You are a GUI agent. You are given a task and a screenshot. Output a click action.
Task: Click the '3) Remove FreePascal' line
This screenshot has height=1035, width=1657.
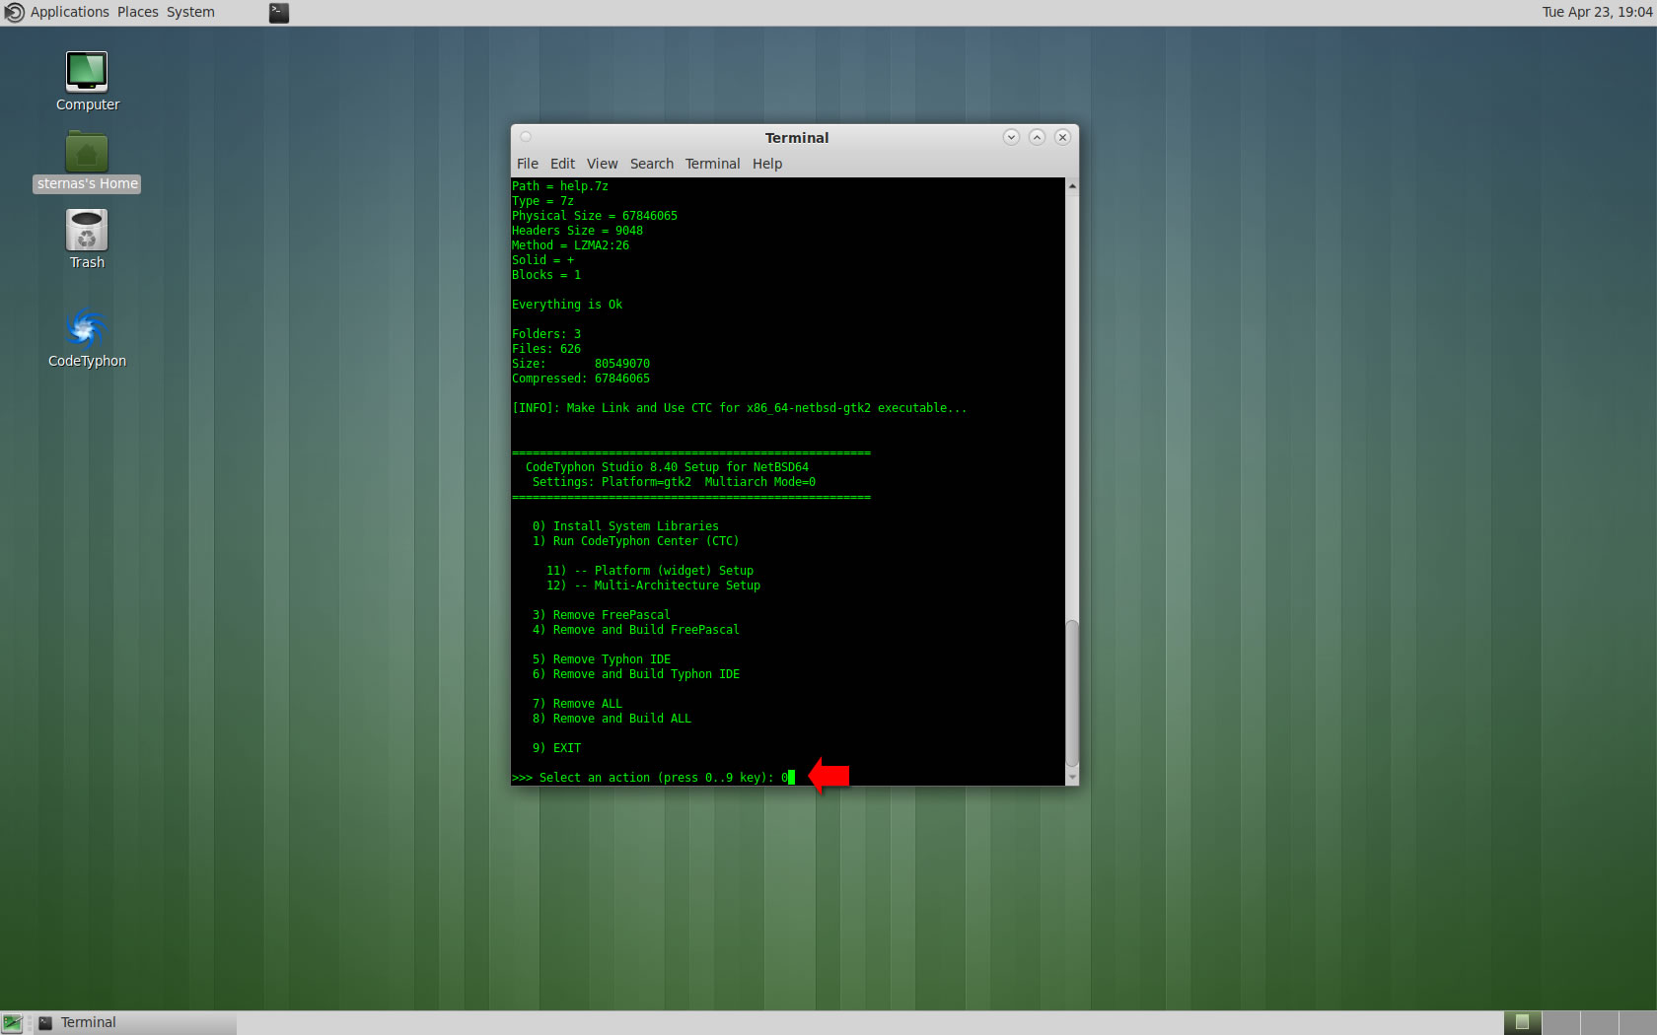coord(601,615)
